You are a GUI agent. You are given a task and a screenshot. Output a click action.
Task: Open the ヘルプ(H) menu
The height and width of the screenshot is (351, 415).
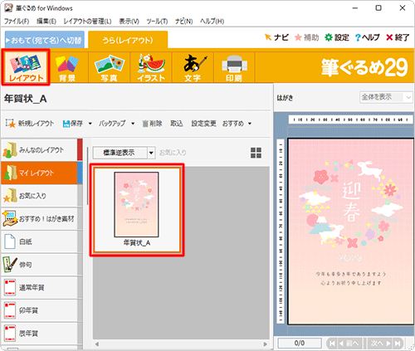(x=212, y=22)
